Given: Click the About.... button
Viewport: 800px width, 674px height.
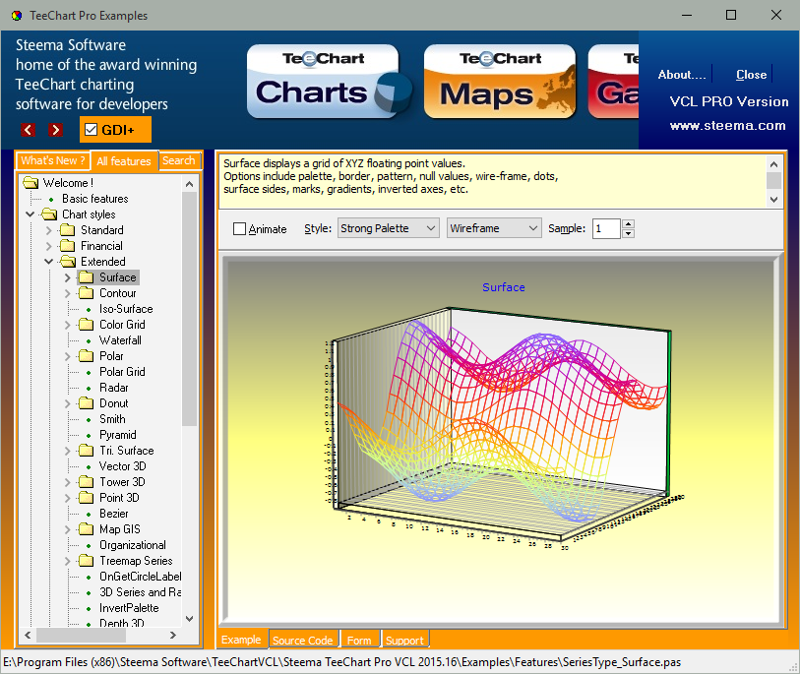Looking at the screenshot, I should (682, 75).
